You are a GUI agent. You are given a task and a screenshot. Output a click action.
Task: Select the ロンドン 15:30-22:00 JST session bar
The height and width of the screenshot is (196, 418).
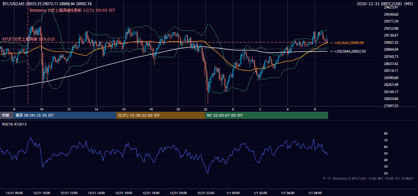tap(161, 115)
